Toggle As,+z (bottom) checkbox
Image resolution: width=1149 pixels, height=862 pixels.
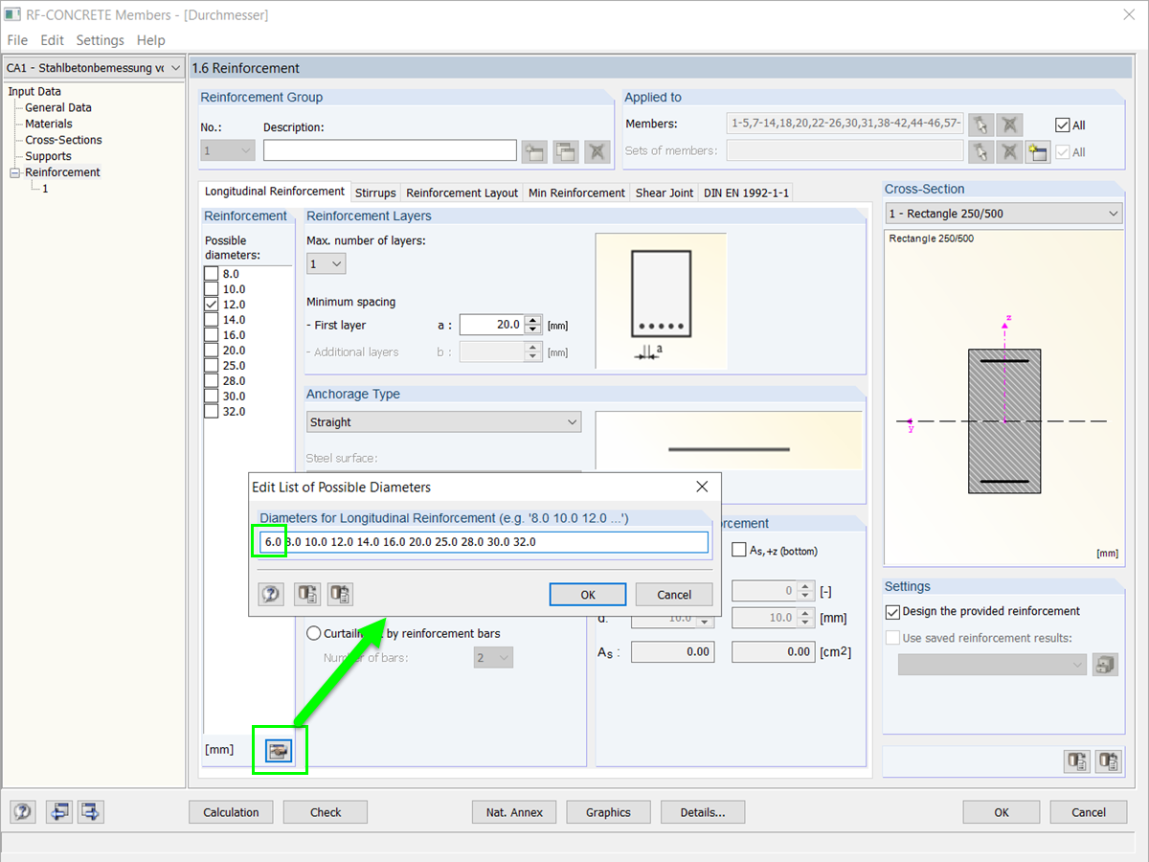click(x=739, y=550)
